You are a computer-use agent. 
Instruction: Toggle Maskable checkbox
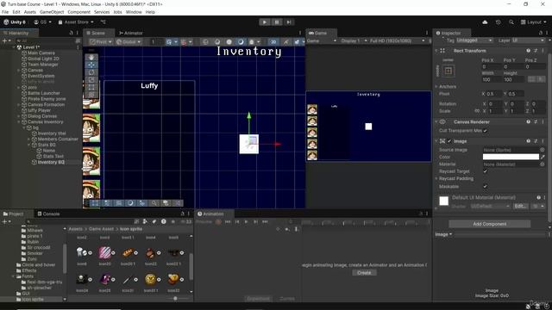click(x=485, y=186)
